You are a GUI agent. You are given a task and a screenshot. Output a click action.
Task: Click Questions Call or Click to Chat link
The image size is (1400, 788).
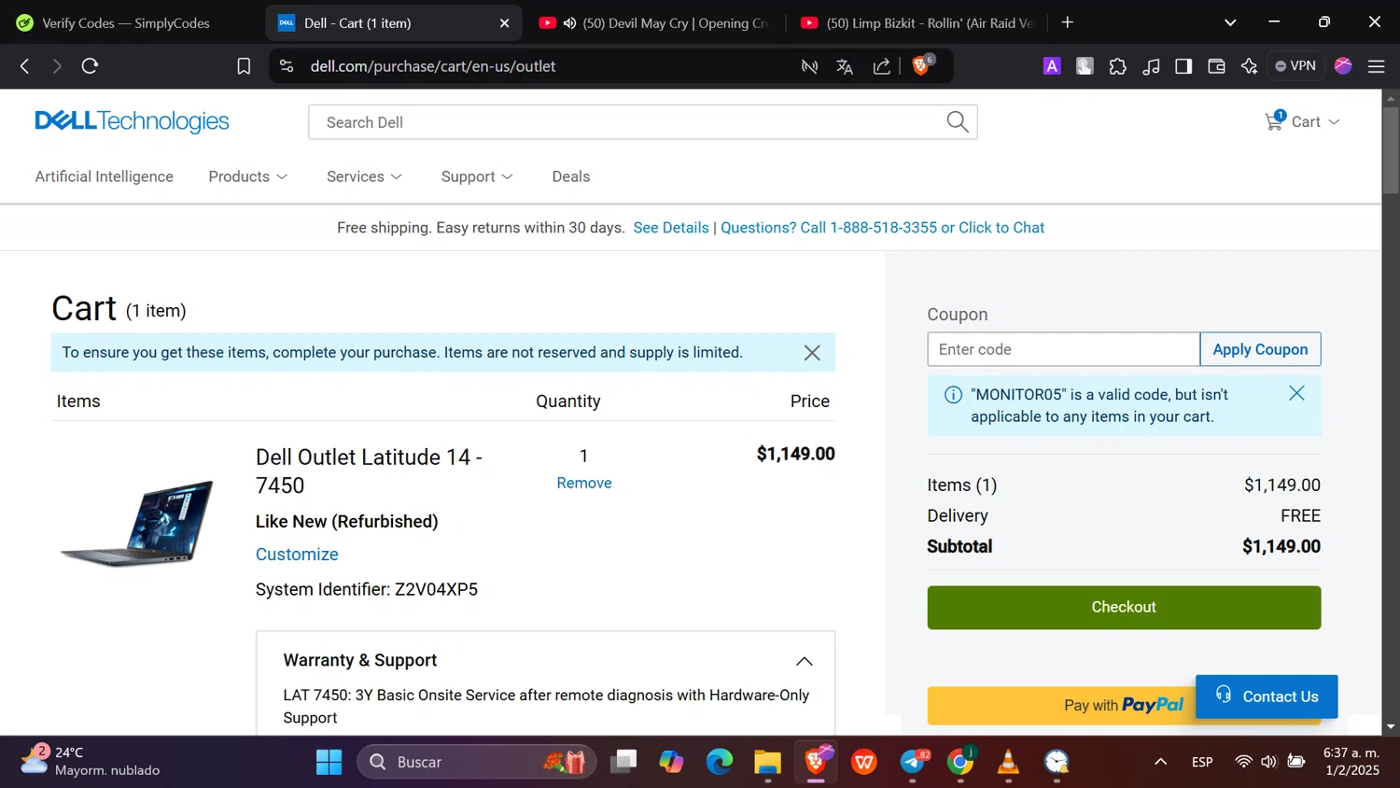[x=882, y=228]
